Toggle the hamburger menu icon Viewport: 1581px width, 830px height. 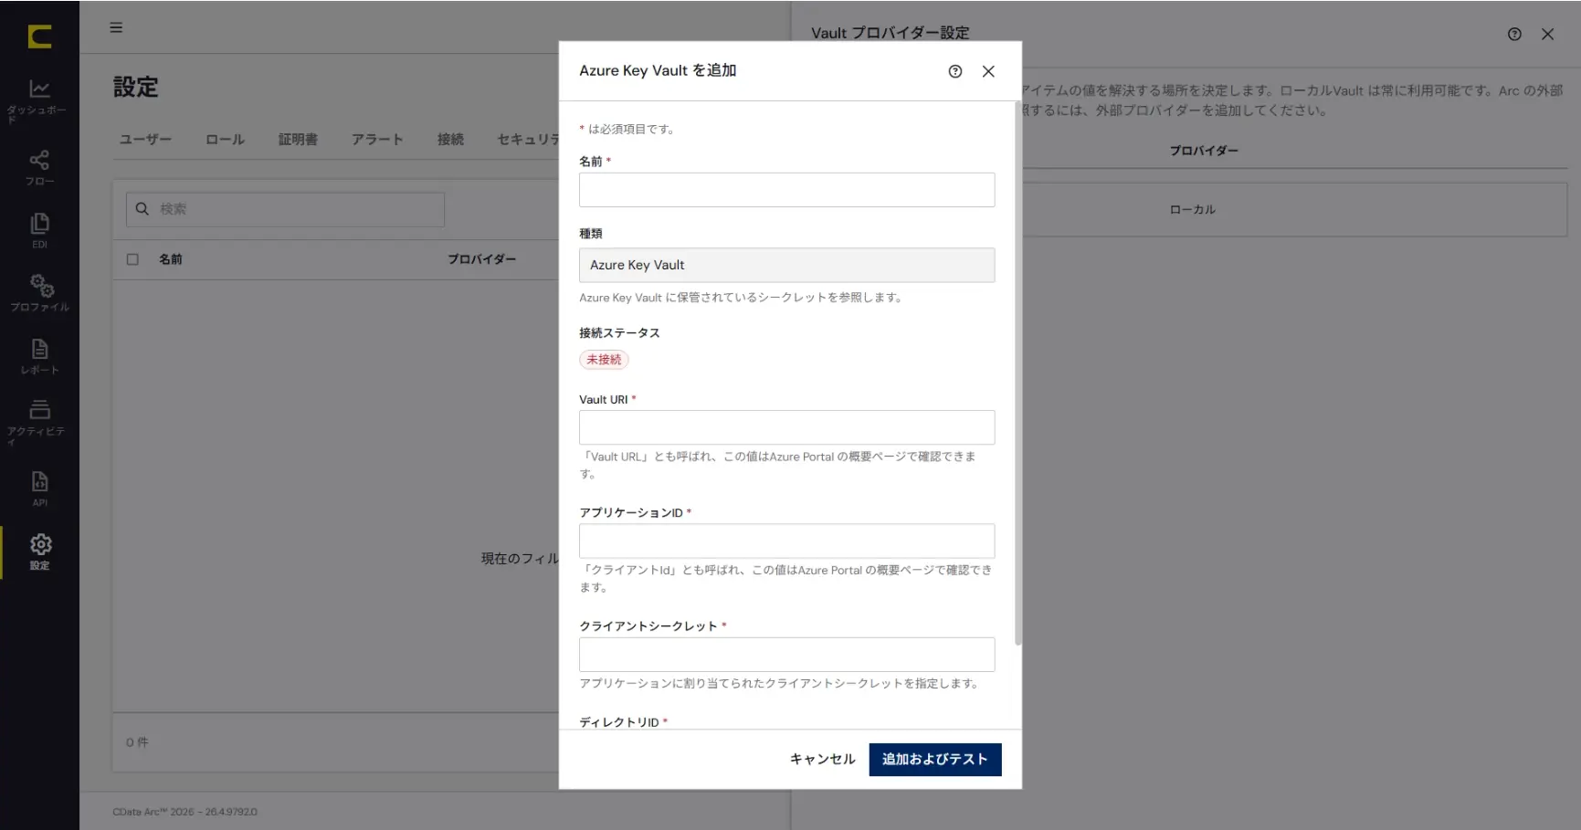tap(116, 27)
